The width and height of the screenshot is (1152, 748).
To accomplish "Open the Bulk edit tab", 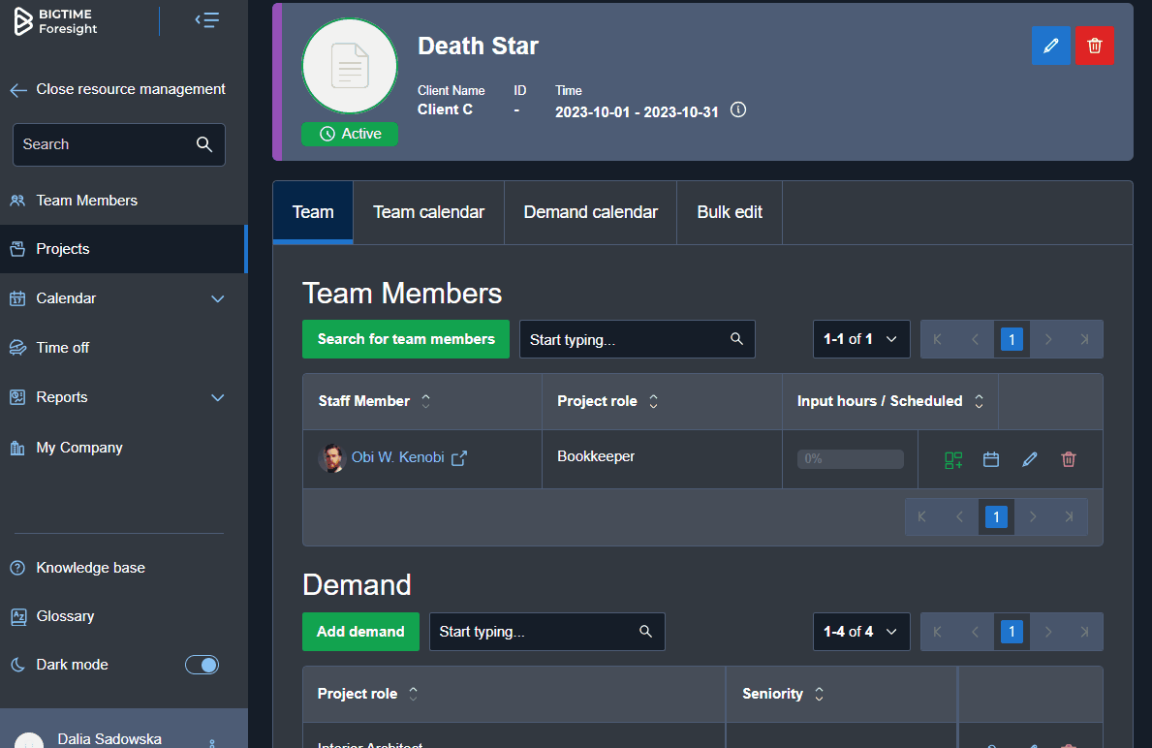I will click(729, 212).
